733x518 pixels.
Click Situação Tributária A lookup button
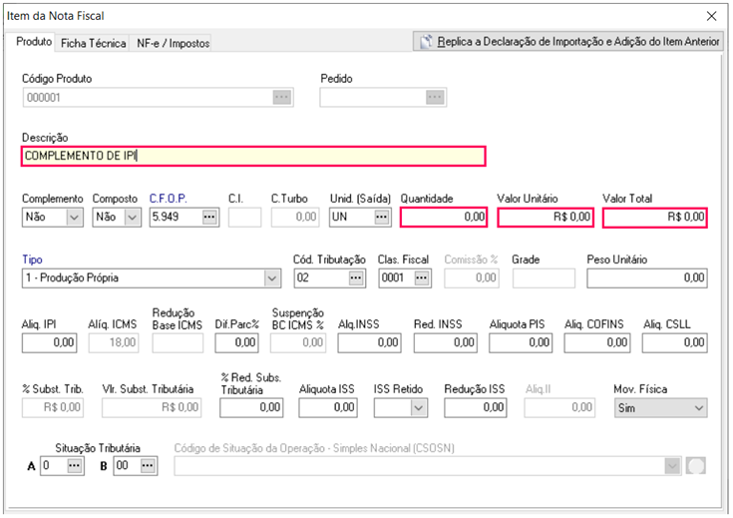75,466
